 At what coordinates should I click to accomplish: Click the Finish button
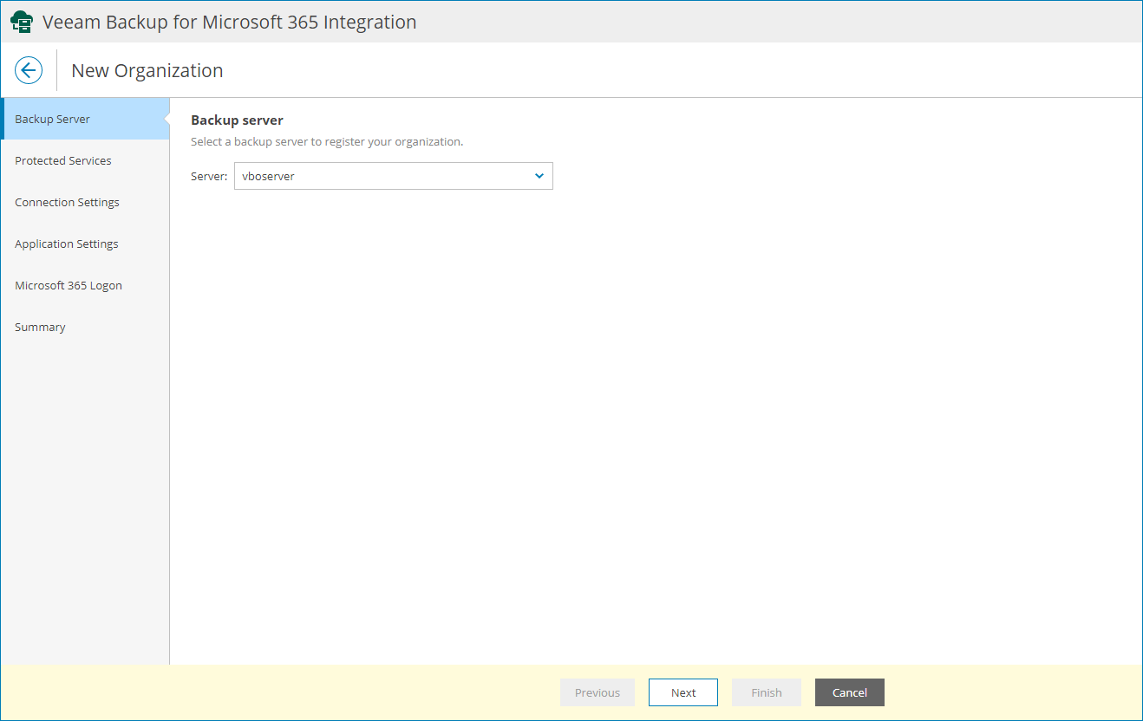pos(767,692)
